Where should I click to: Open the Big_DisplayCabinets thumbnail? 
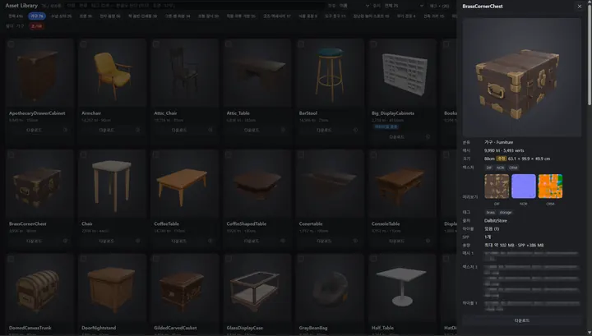402,73
